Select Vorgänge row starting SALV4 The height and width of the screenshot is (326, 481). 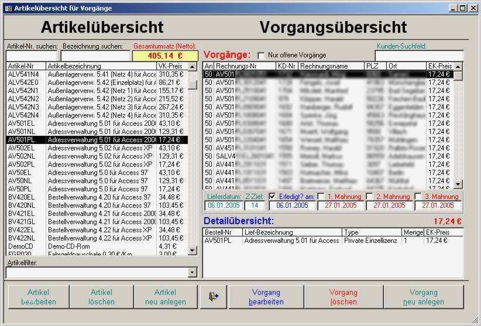pyautogui.click(x=328, y=156)
